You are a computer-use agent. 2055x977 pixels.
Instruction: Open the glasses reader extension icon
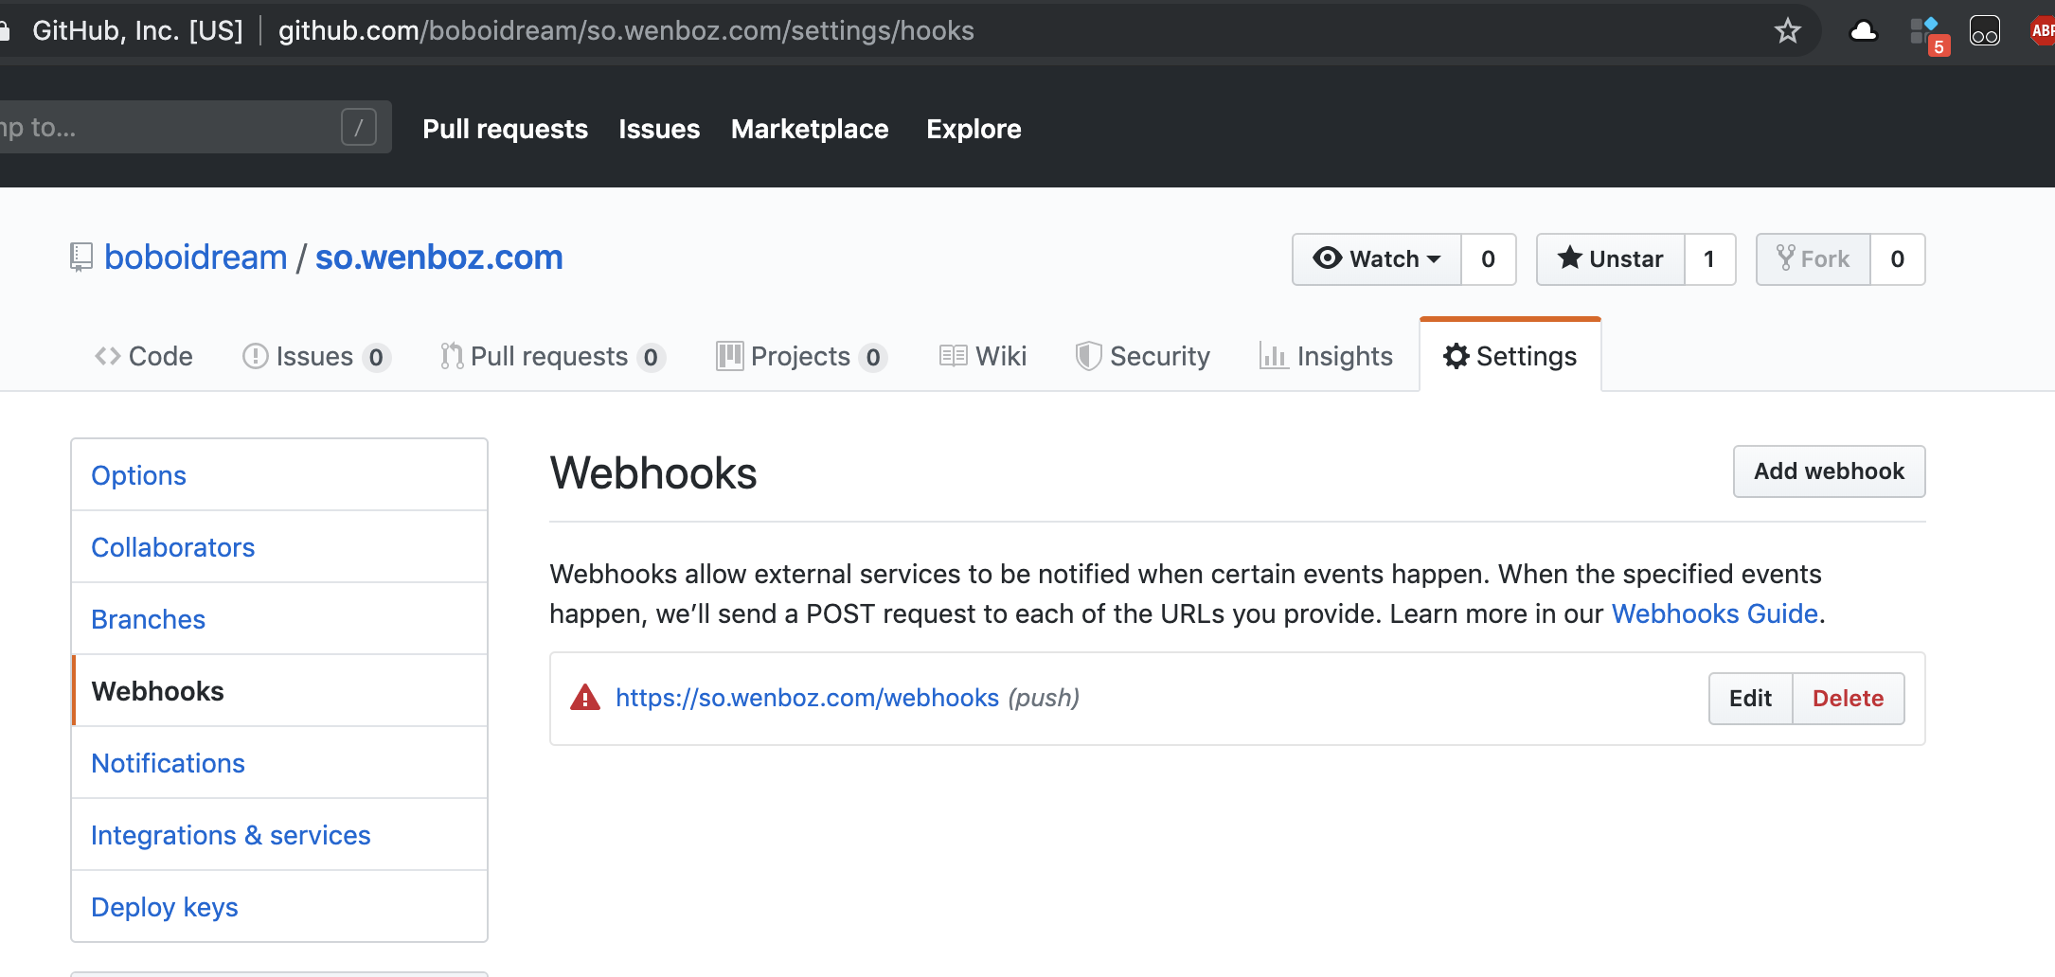coord(1985,31)
